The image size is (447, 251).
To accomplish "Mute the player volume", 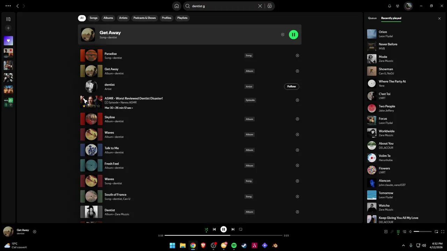I will click(411, 231).
